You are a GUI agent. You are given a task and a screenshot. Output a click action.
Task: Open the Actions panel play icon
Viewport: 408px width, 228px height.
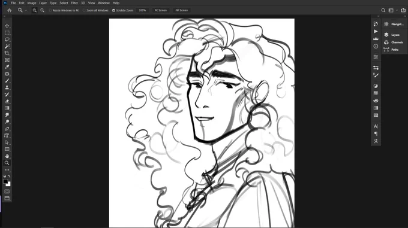376,31
